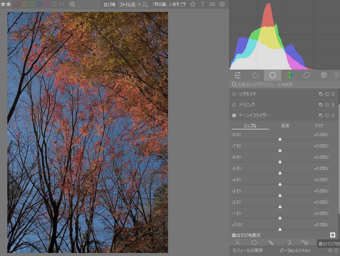
Task: Toggle the シグモイド module power button
Action: point(234,94)
